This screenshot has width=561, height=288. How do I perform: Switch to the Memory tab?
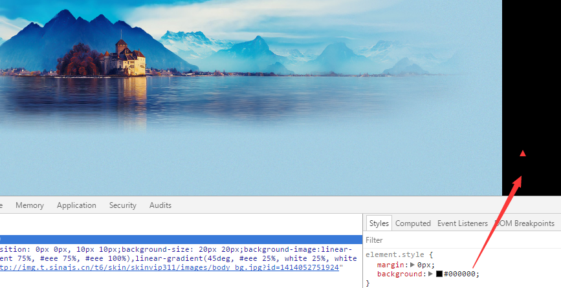pos(30,205)
